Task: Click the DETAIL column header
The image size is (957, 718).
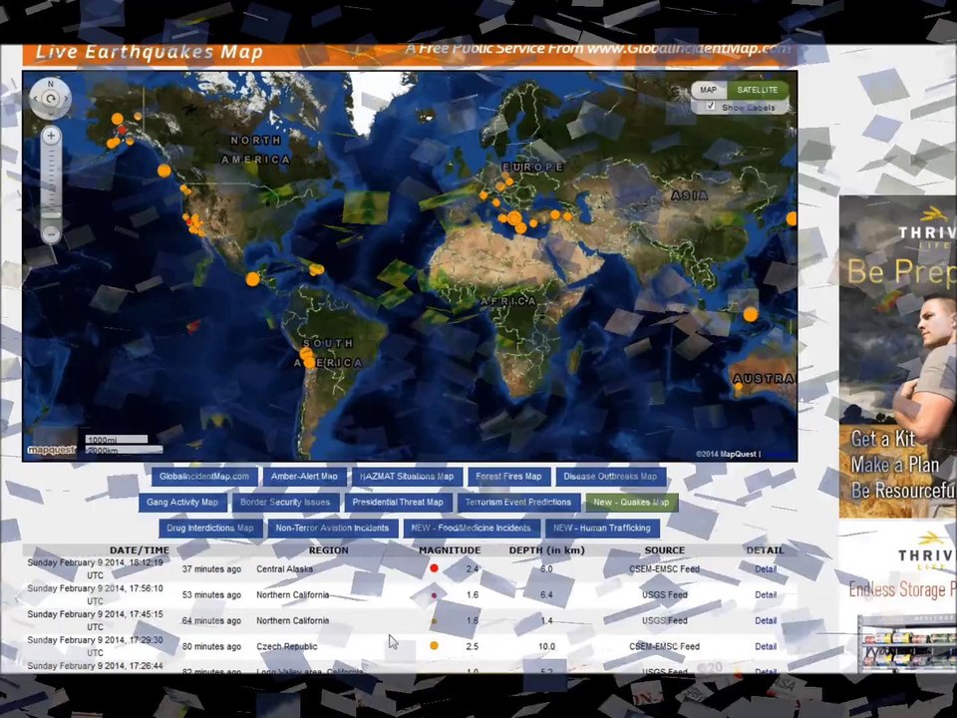Action: pyautogui.click(x=765, y=550)
